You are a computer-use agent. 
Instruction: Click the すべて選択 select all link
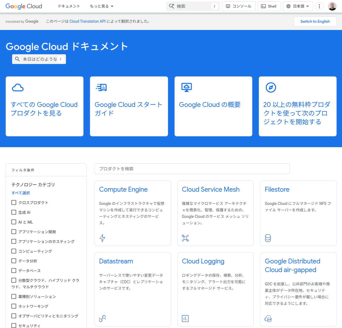coord(21,193)
